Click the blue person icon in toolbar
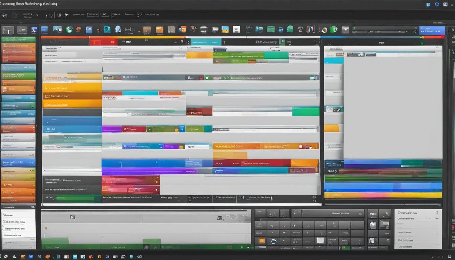This screenshot has height=260, width=455. 34,30
